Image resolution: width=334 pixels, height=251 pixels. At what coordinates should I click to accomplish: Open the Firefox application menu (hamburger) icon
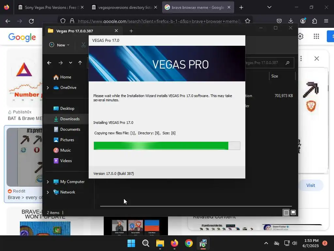tap(326, 21)
